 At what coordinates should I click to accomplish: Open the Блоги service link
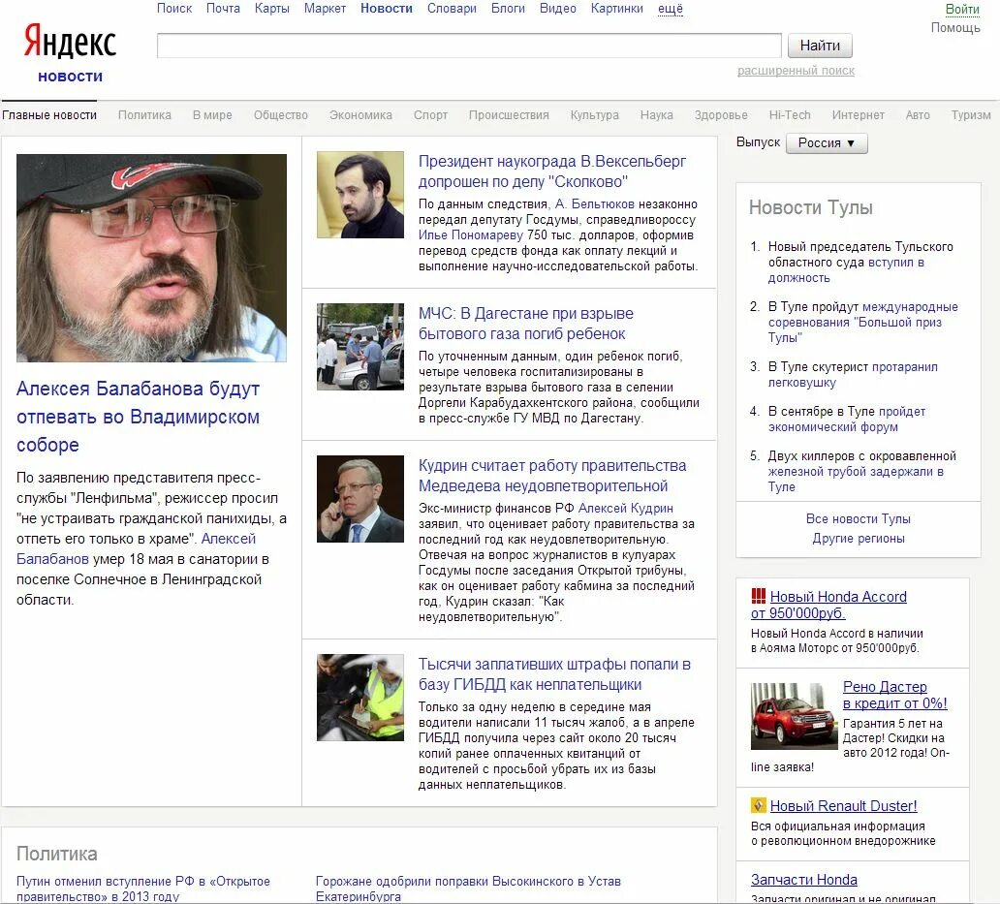pyautogui.click(x=508, y=9)
